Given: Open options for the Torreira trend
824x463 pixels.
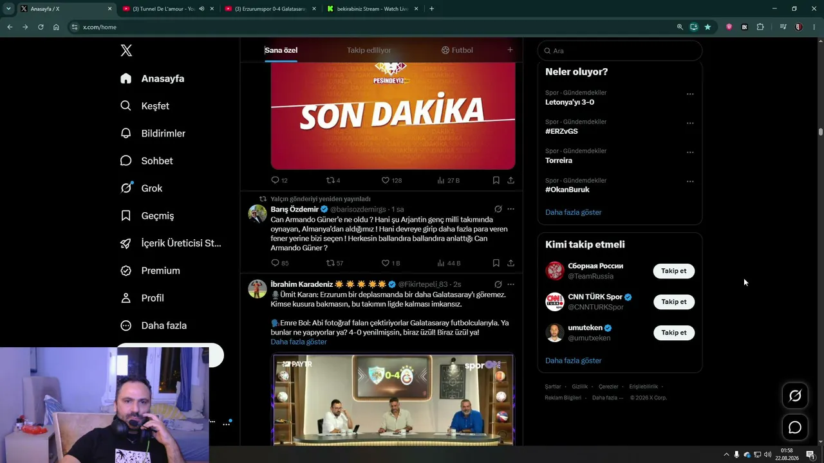Looking at the screenshot, I should coord(690,152).
